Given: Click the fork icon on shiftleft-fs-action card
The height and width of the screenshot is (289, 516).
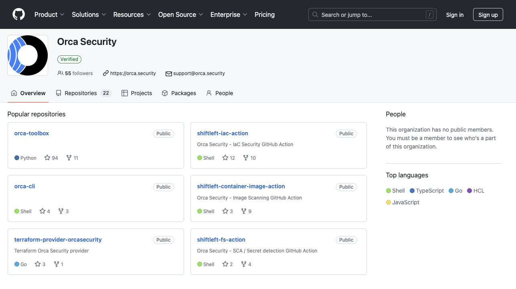Looking at the screenshot, I should tap(244, 264).
